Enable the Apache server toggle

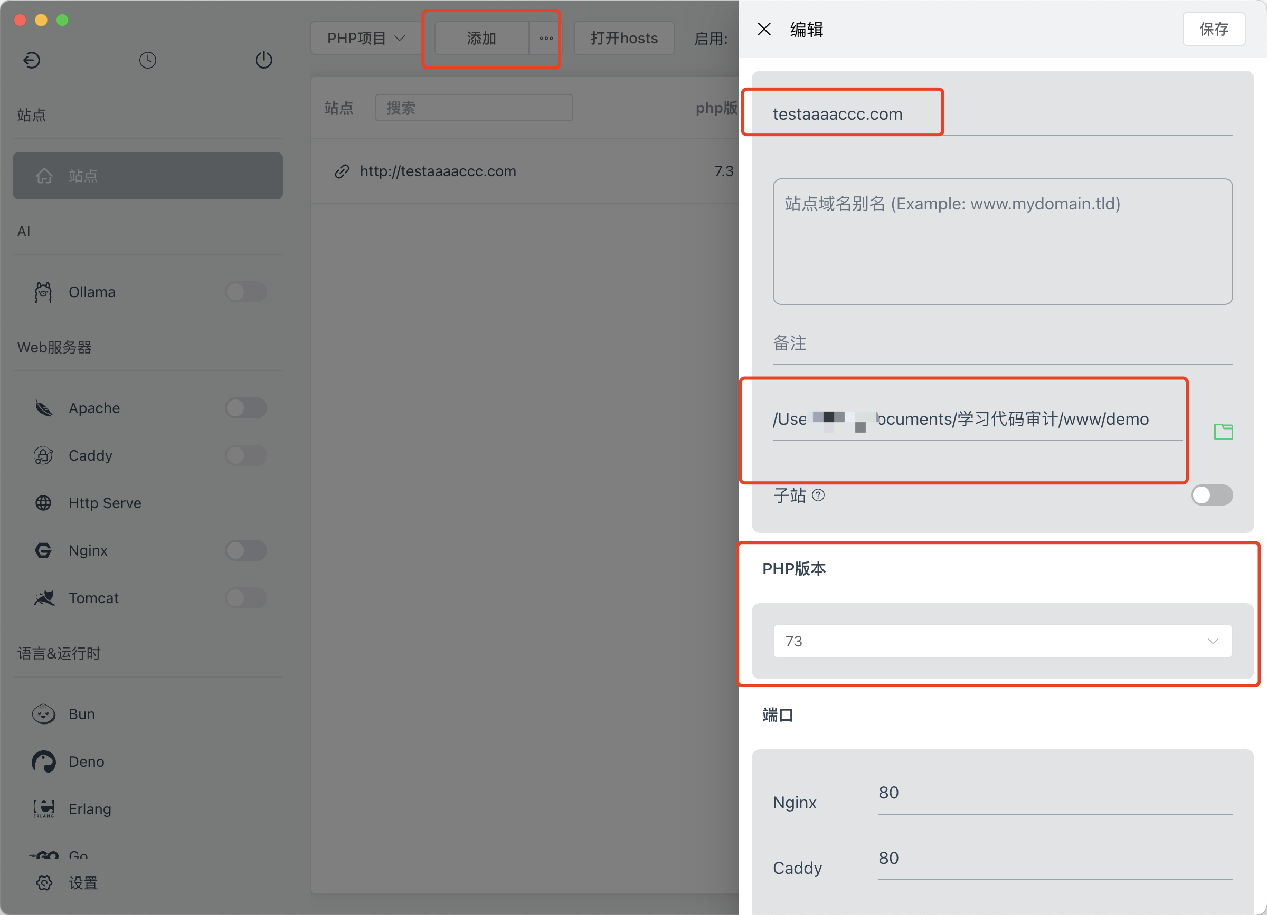point(246,408)
